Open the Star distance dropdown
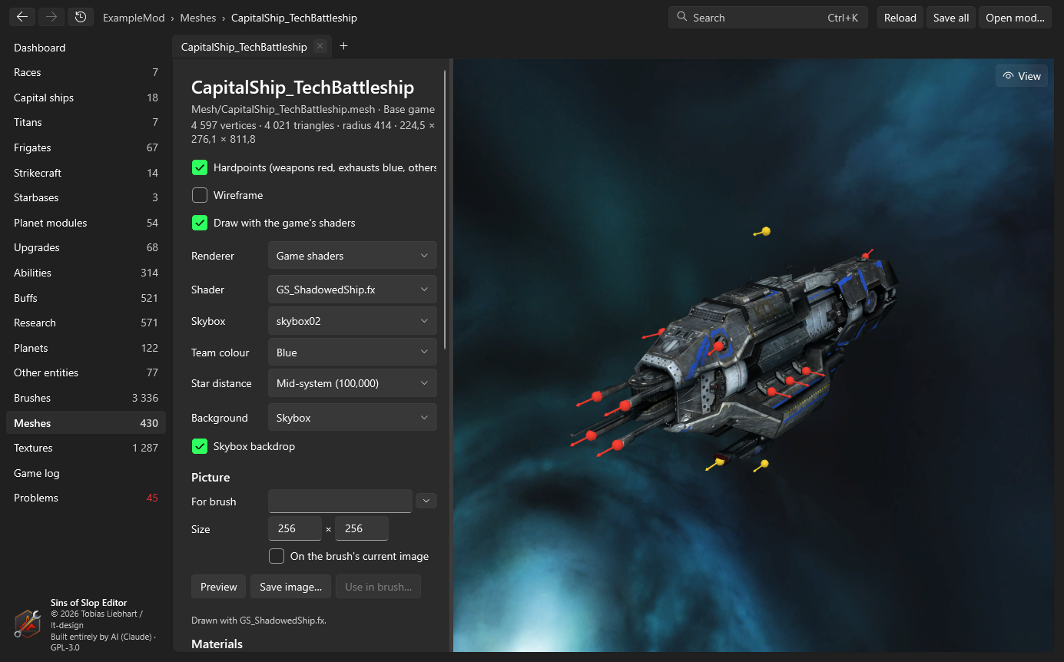Viewport: 1064px width, 662px height. point(352,383)
